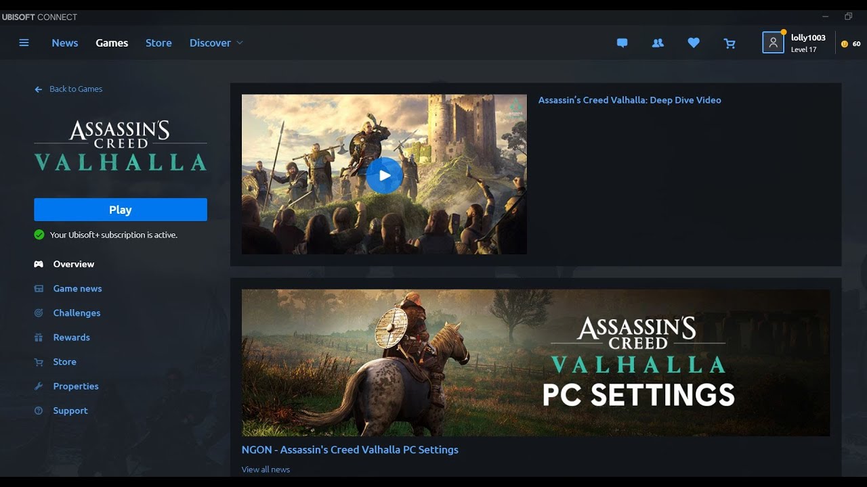The width and height of the screenshot is (867, 487).
Task: Click the cart icon beside sidebar Store
Action: click(39, 362)
